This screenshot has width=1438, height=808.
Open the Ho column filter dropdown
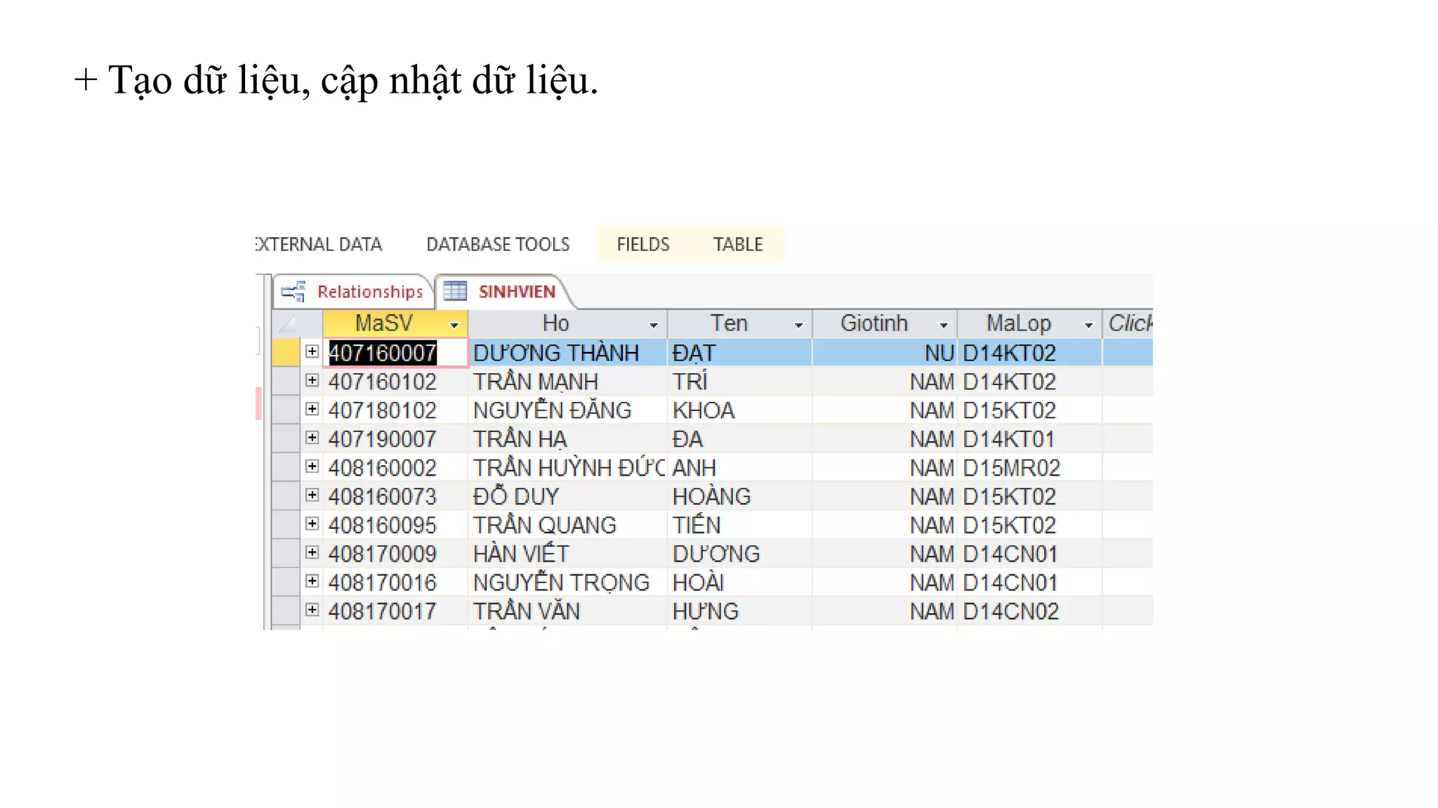coord(654,325)
